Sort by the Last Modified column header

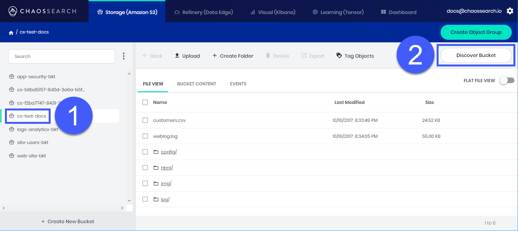349,102
